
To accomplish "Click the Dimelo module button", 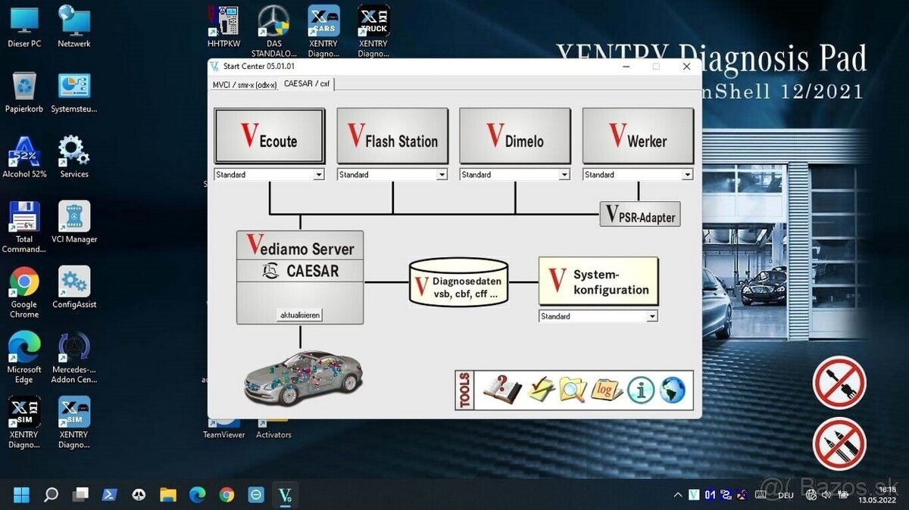I will 515,136.
